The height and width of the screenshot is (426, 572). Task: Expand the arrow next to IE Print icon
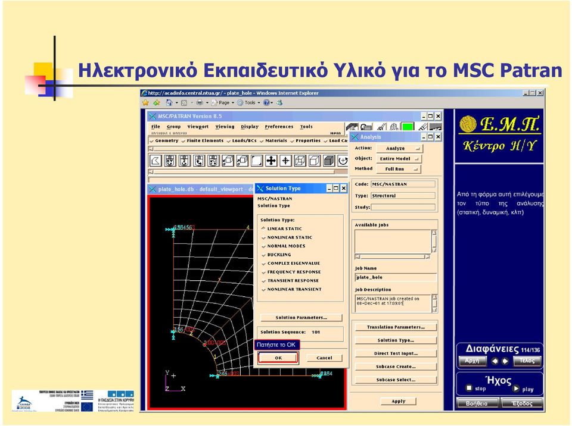[x=207, y=103]
